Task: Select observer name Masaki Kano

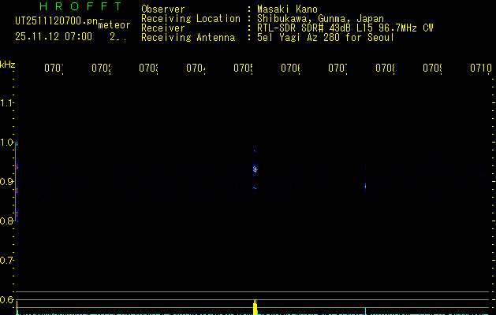Action: click(x=287, y=9)
